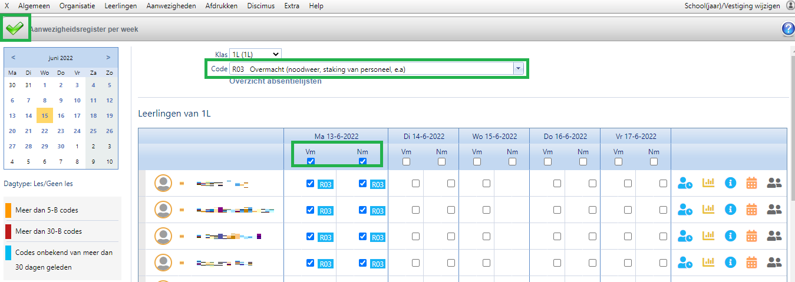Open the person-with-clock icon in the second student row
Viewport: 795px width, 282px height.
tap(685, 210)
